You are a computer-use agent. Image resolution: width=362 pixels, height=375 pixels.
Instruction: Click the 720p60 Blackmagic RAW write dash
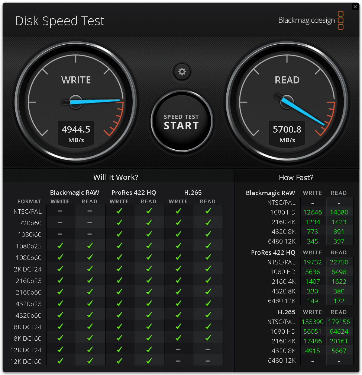click(60, 222)
